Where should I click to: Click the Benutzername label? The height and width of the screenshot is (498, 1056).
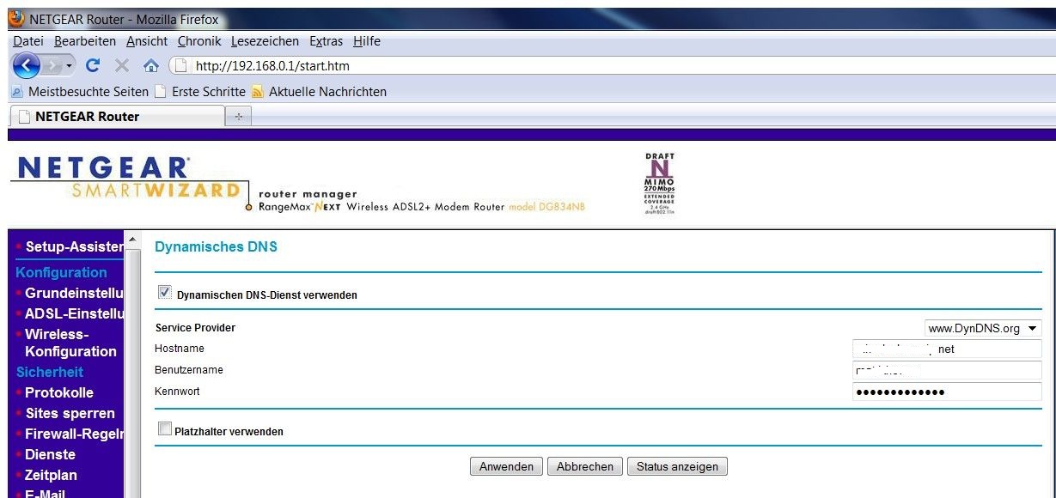(x=189, y=370)
